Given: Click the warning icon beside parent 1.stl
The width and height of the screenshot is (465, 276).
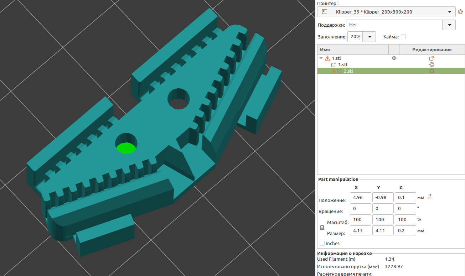Looking at the screenshot, I should (x=327, y=58).
